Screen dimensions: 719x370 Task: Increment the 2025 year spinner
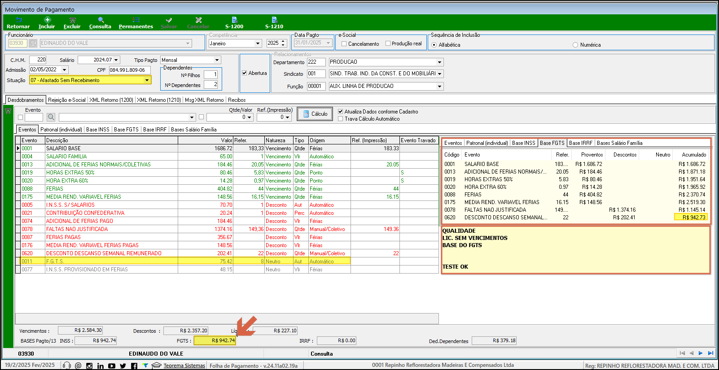[x=283, y=41]
